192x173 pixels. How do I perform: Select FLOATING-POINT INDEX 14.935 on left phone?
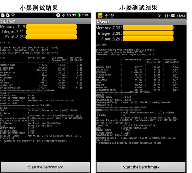(x=18, y=98)
